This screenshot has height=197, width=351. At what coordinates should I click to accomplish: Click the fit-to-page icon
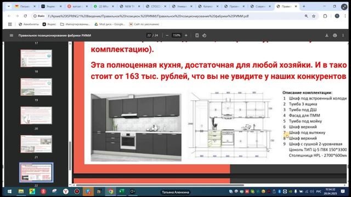(x=197, y=35)
